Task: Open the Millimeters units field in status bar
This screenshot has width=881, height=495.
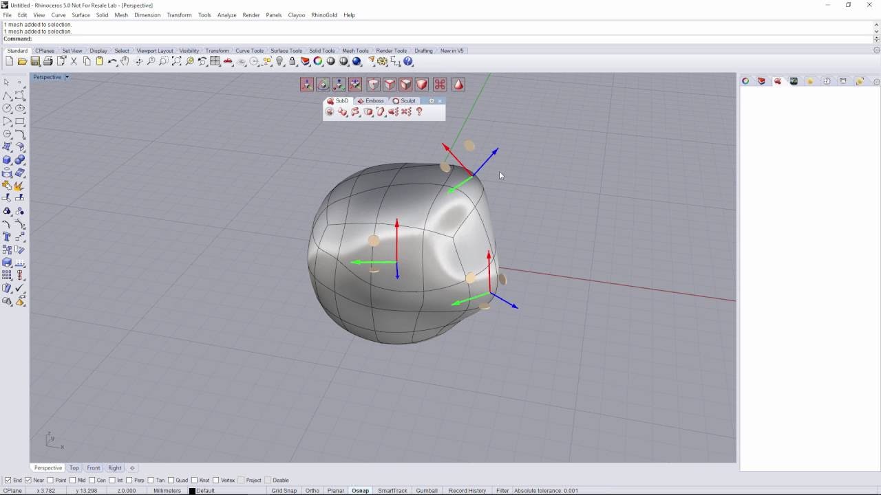Action: [x=167, y=491]
